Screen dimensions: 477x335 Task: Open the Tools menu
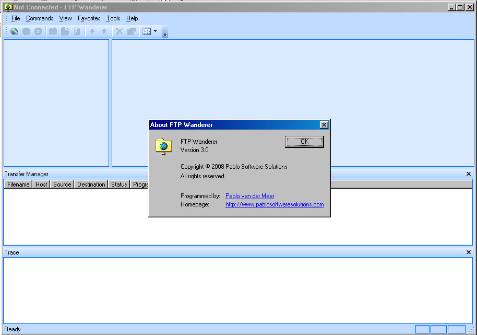[x=113, y=18]
